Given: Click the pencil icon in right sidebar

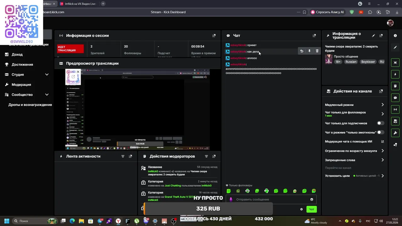Looking at the screenshot, I should (x=395, y=47).
